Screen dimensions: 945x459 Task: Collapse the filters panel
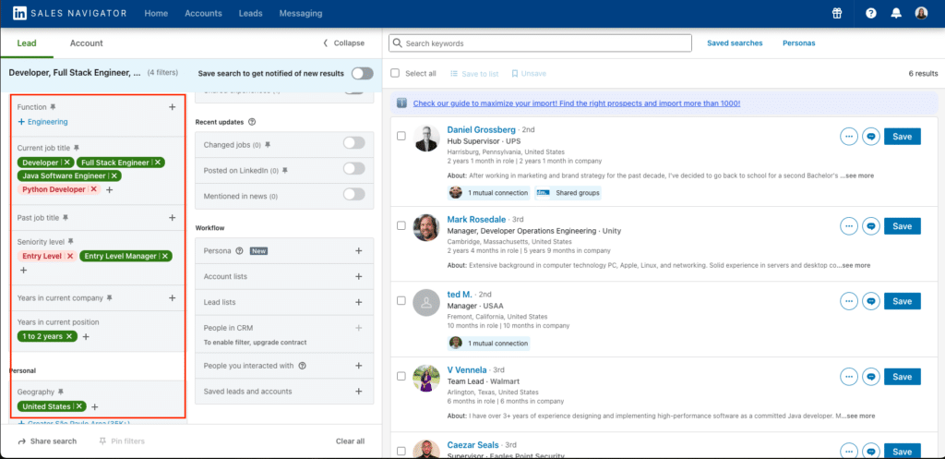343,43
